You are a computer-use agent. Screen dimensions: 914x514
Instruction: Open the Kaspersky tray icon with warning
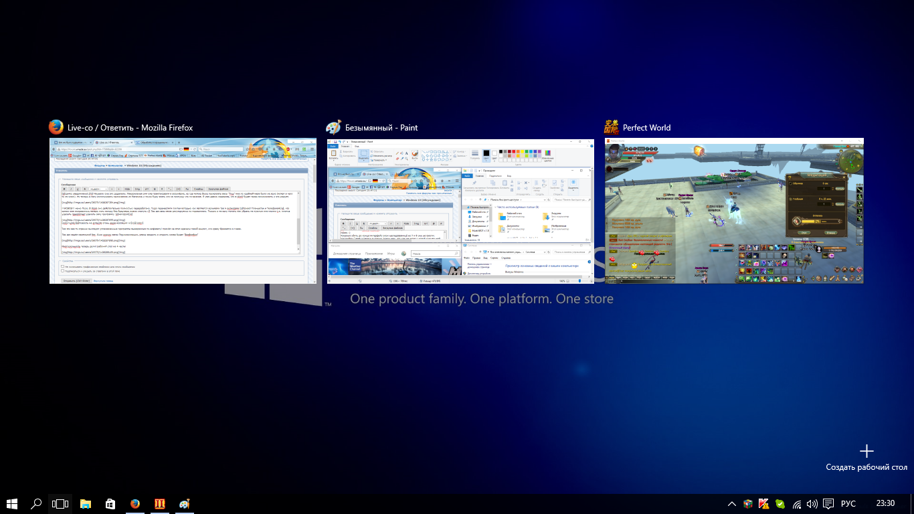[764, 504]
